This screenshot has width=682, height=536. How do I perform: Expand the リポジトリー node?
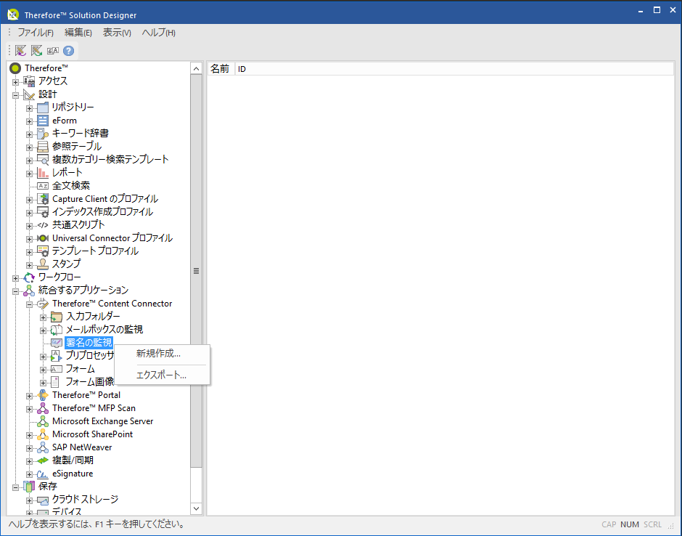30,108
